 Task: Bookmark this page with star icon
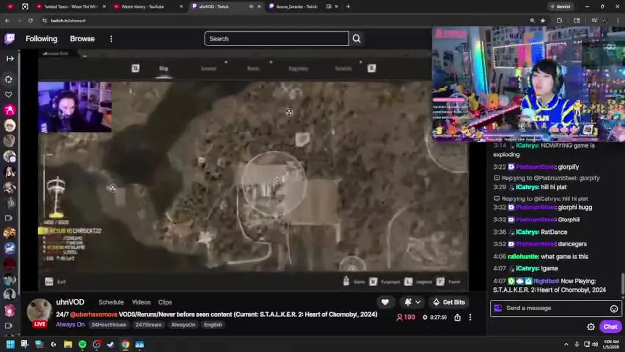tap(543, 21)
